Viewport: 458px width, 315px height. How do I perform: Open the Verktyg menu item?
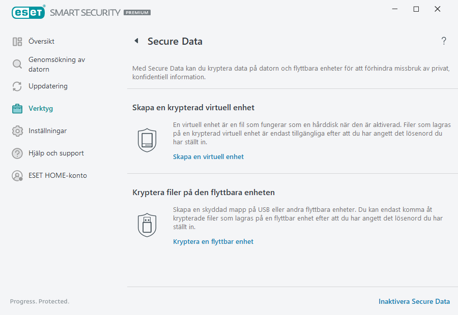tap(41, 108)
